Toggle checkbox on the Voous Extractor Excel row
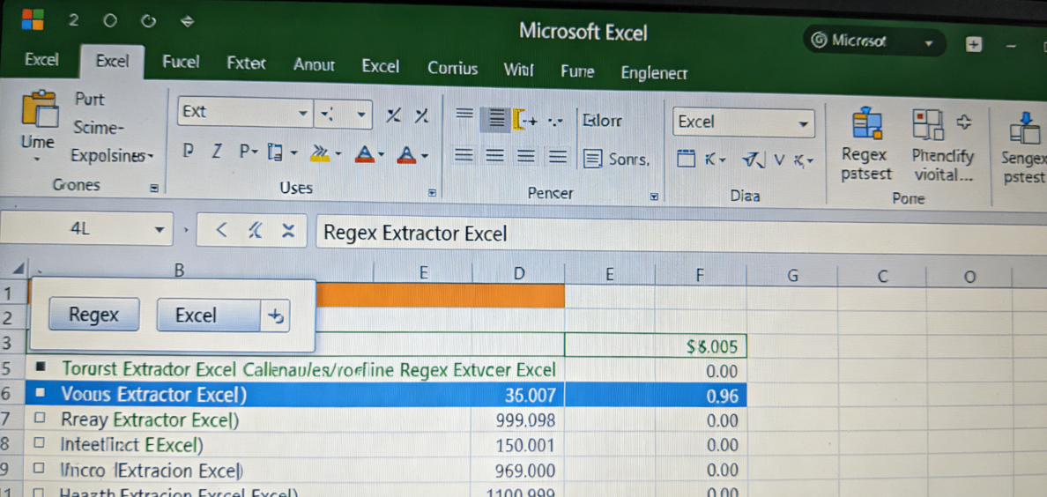1047x497 pixels. [x=40, y=394]
